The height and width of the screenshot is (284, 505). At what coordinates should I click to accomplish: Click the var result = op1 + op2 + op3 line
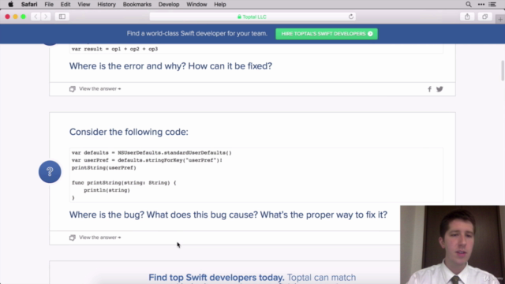coord(114,49)
